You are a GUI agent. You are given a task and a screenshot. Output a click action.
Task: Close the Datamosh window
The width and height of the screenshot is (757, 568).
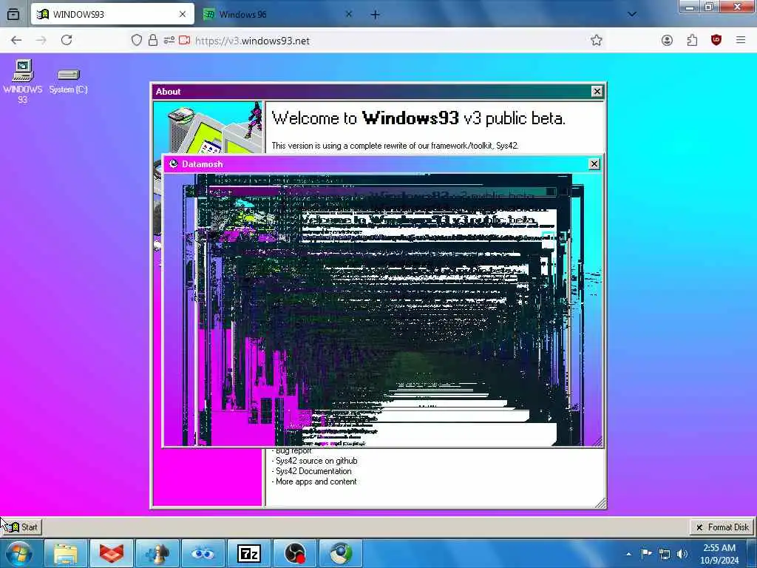coord(594,164)
